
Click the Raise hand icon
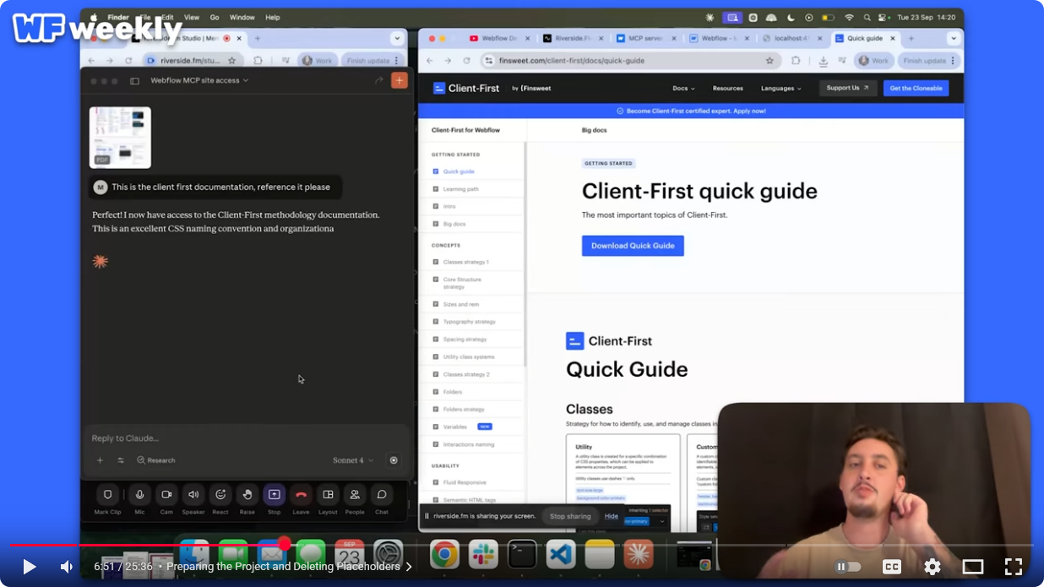coord(247,495)
